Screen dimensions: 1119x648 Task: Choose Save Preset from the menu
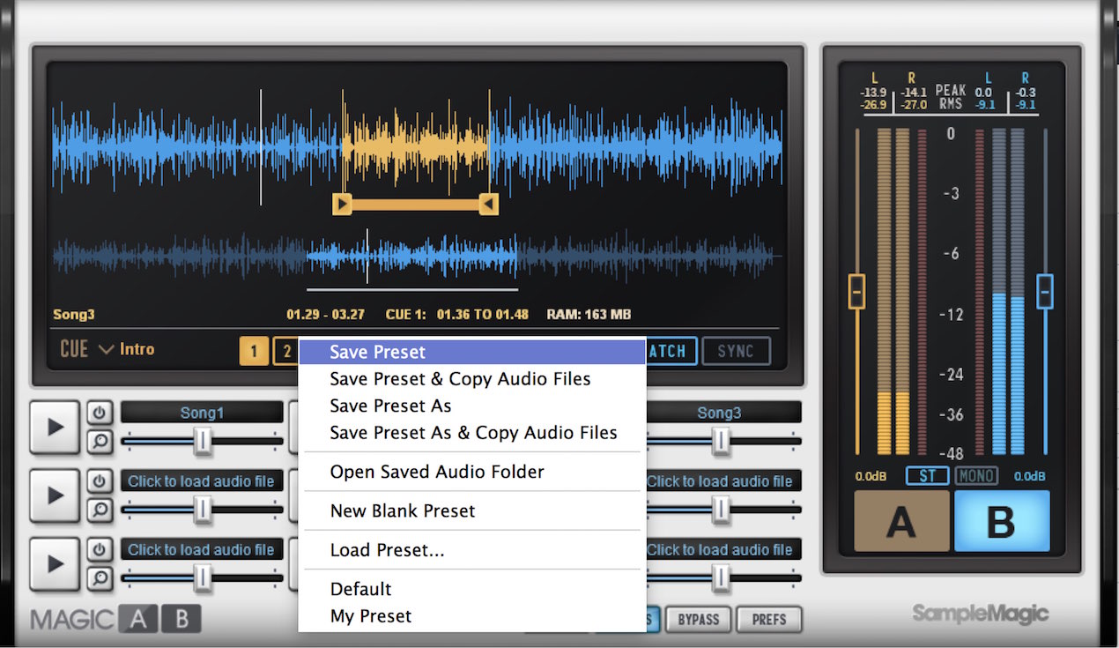click(472, 352)
